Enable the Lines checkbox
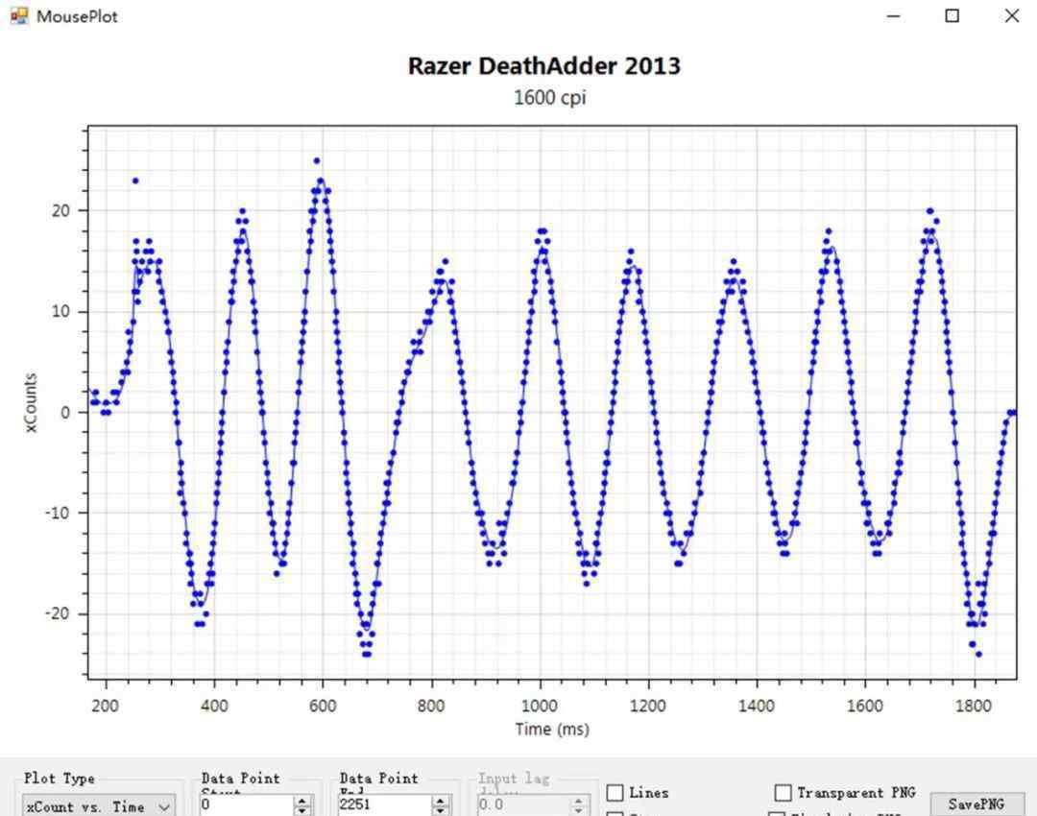Screen dimensions: 1037x816 tap(615, 792)
